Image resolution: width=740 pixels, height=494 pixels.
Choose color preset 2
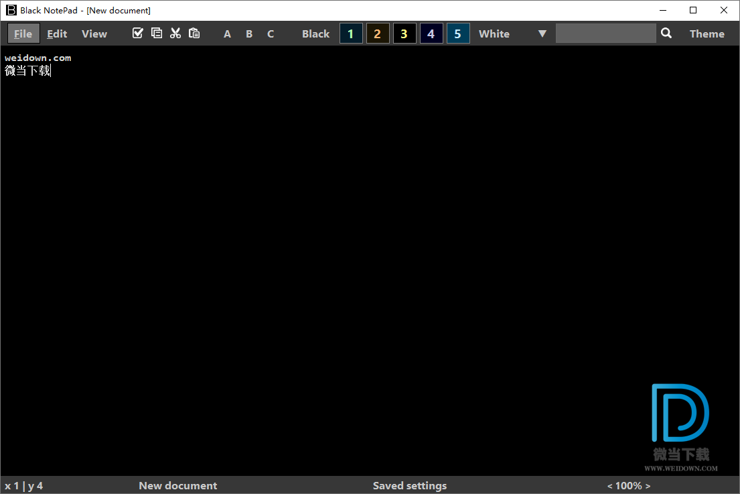[378, 34]
